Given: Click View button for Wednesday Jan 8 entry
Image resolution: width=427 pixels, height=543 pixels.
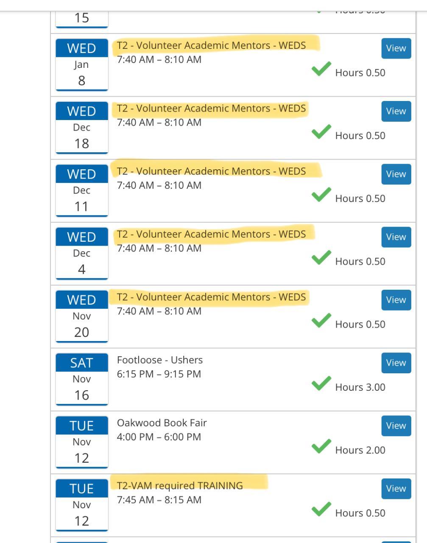Looking at the screenshot, I should (x=396, y=48).
